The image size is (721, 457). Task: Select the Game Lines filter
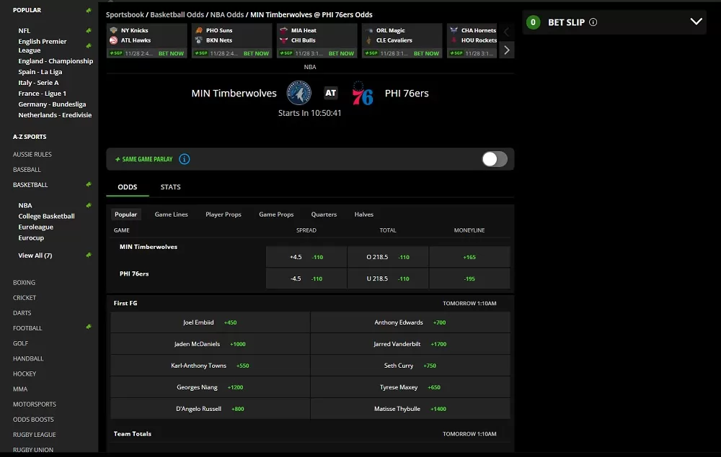coord(171,214)
